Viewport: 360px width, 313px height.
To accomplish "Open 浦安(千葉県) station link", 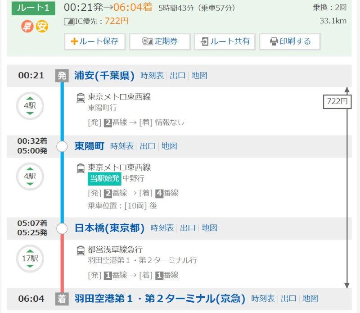I will pos(104,76).
